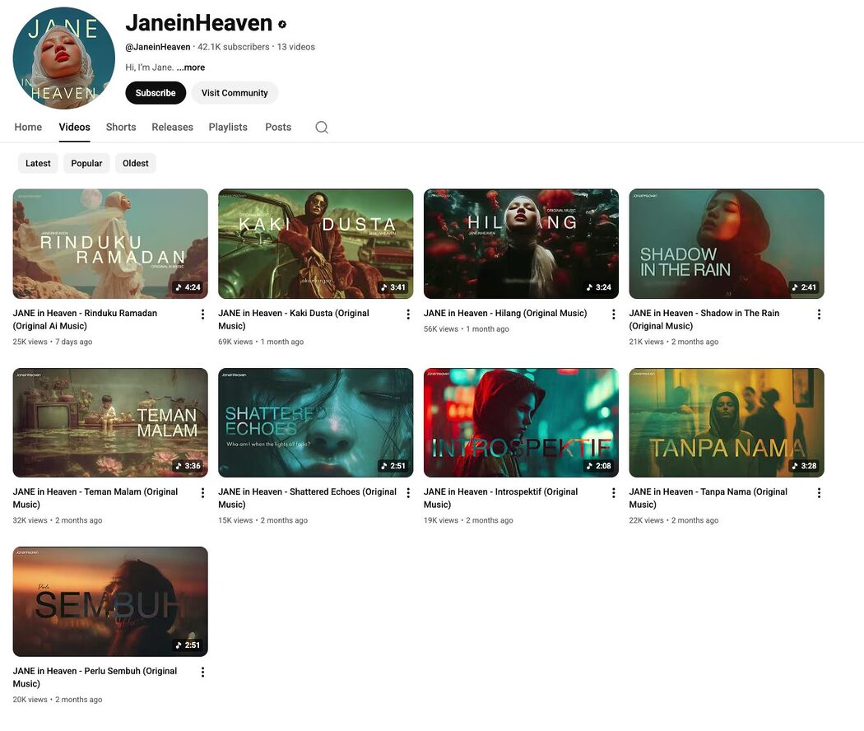Click the @JaneinHeaven handle text
864x731 pixels.
158,47
